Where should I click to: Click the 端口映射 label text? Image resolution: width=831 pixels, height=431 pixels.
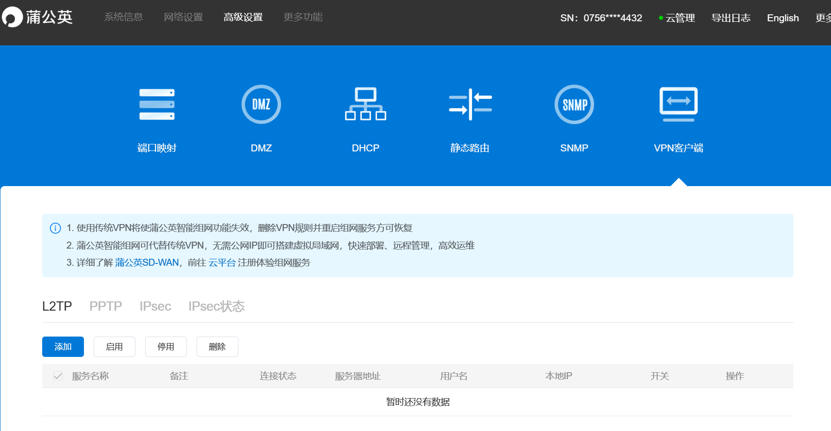(157, 148)
